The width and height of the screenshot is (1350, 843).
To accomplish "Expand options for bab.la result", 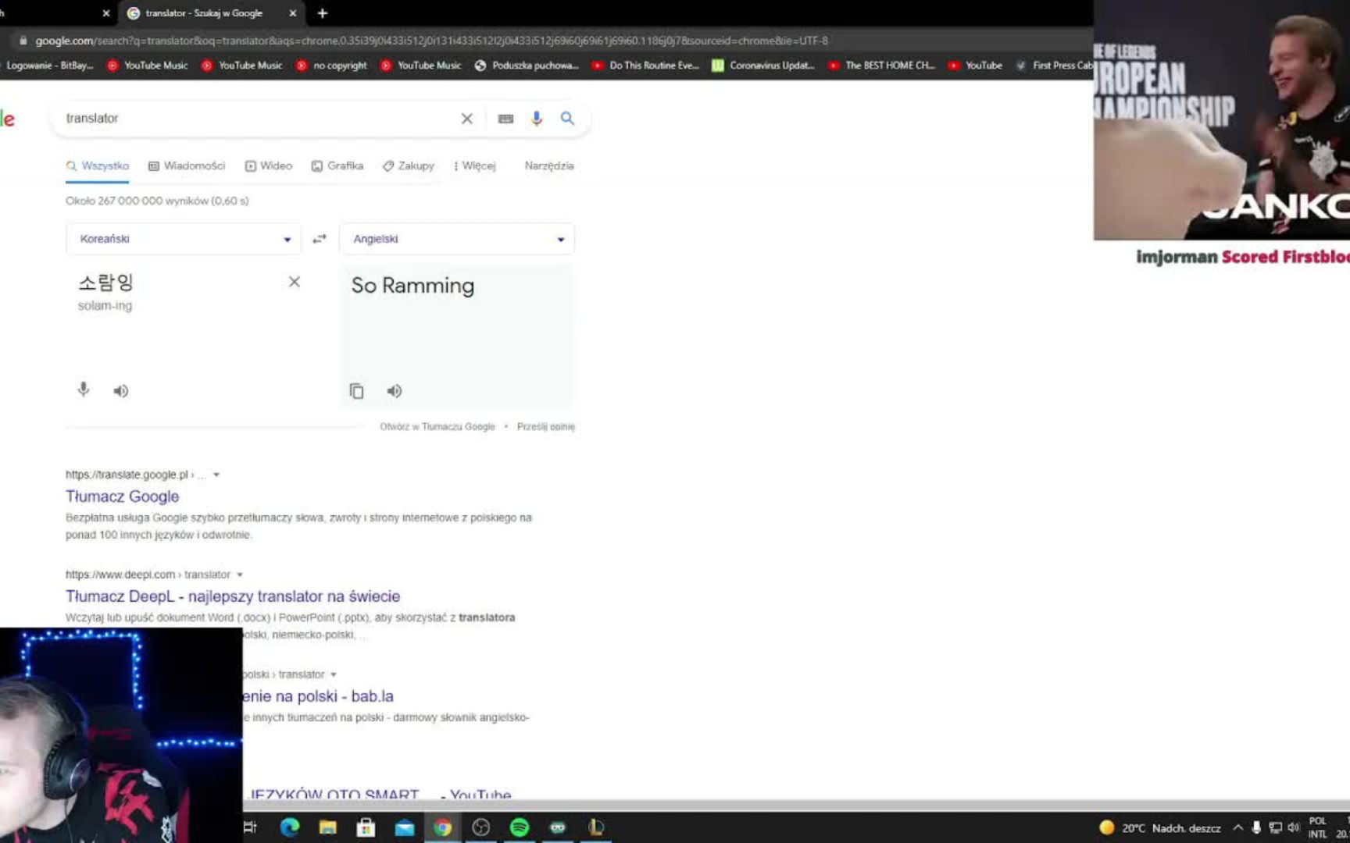I will click(334, 674).
